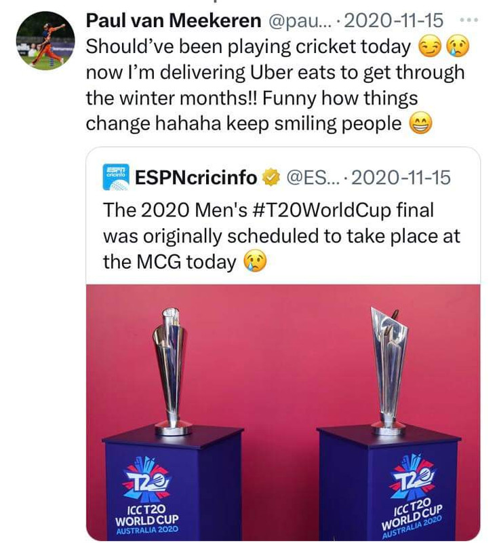Click the ESPNcricinfo account name
The width and height of the screenshot is (497, 543).
(x=196, y=178)
